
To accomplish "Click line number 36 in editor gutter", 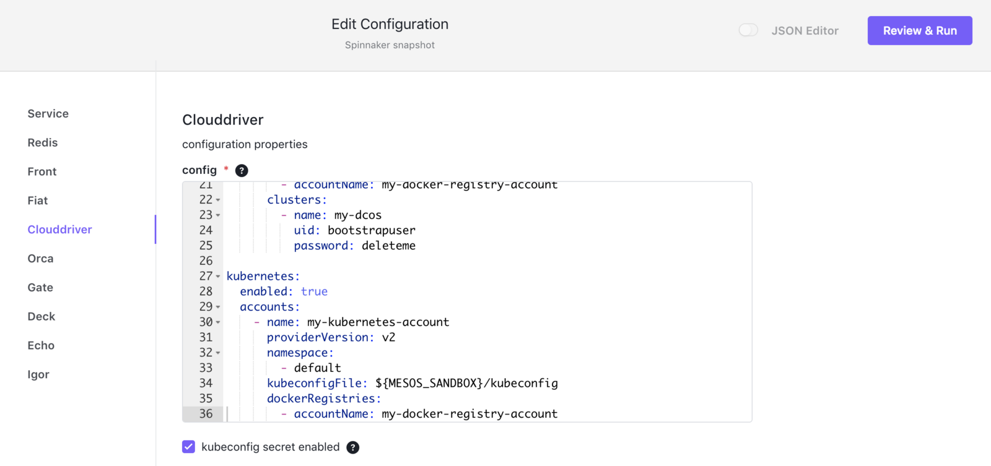I will pyautogui.click(x=206, y=414).
